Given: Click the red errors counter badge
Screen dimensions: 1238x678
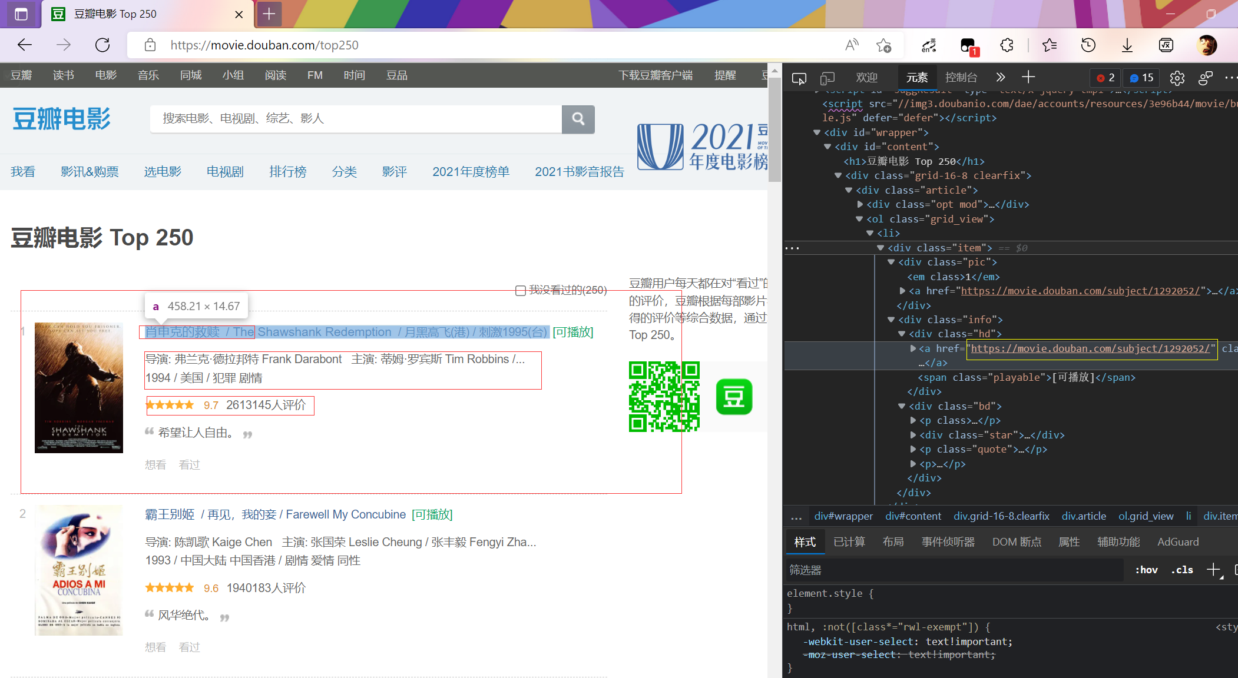Looking at the screenshot, I should (1105, 78).
